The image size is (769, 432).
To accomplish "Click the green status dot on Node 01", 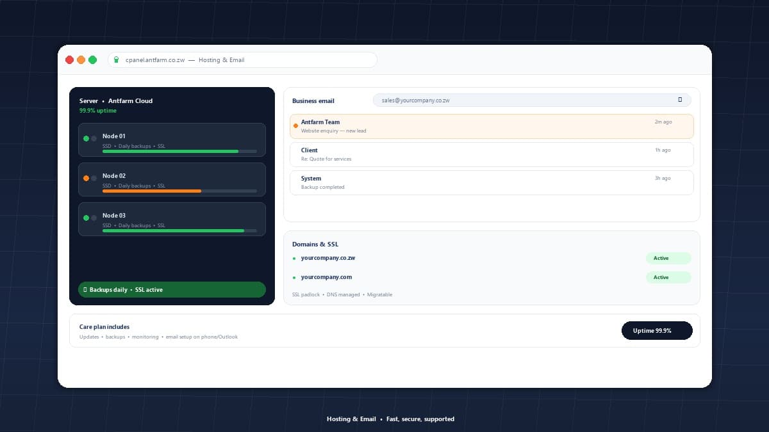I will click(x=86, y=138).
